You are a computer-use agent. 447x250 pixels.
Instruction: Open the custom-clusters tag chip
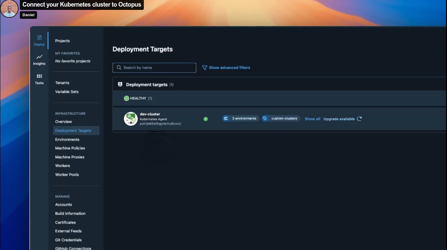[x=281, y=118]
